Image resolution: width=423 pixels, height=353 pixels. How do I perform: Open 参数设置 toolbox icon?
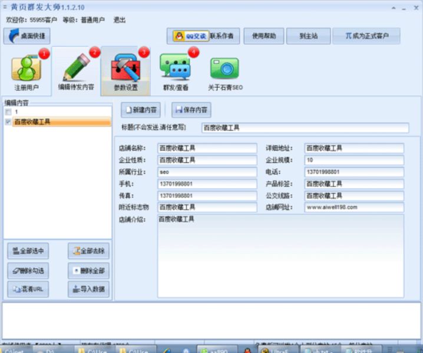125,69
